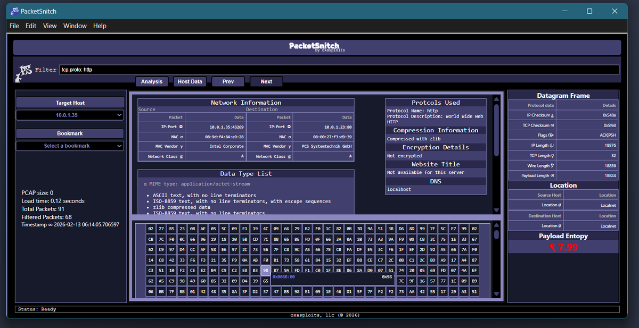Click the localhost DNS entry

[x=399, y=189]
